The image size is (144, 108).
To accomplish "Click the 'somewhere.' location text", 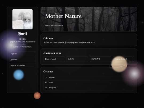I will (x=27, y=47).
